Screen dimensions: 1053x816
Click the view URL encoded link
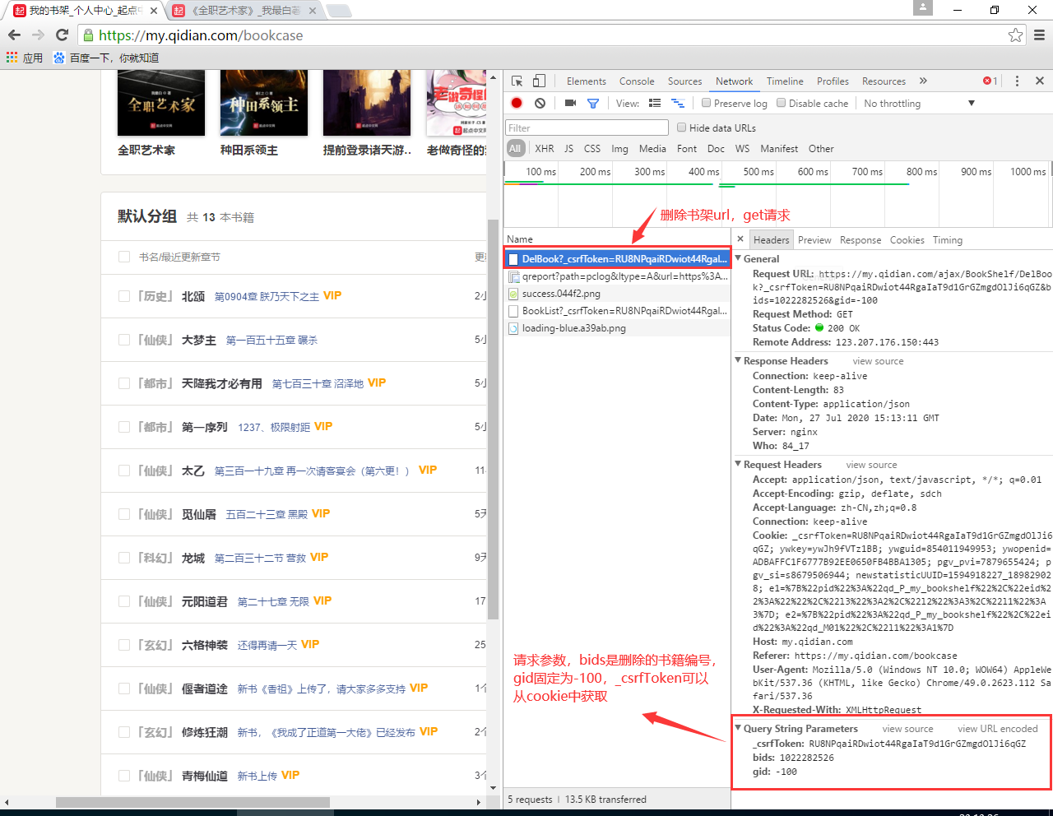(998, 729)
